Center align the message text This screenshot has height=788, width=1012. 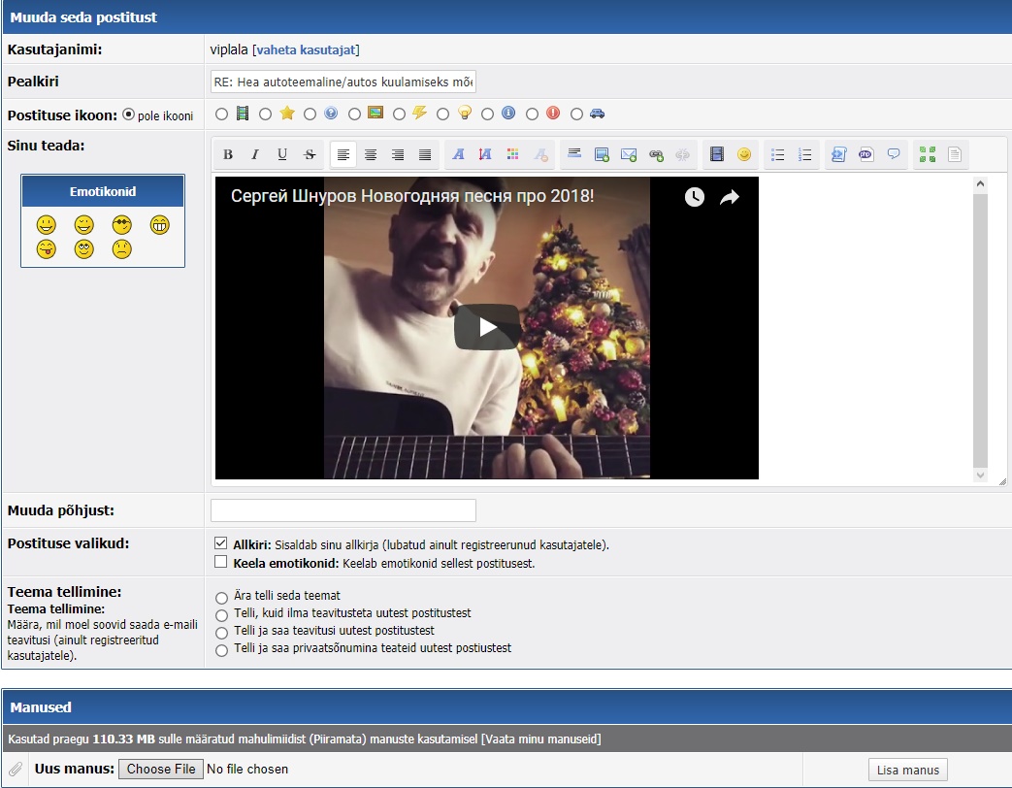[x=371, y=154]
